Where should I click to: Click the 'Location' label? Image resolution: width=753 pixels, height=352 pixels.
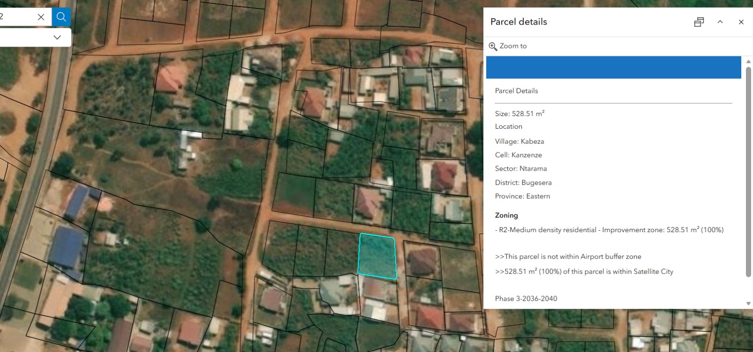coord(509,126)
